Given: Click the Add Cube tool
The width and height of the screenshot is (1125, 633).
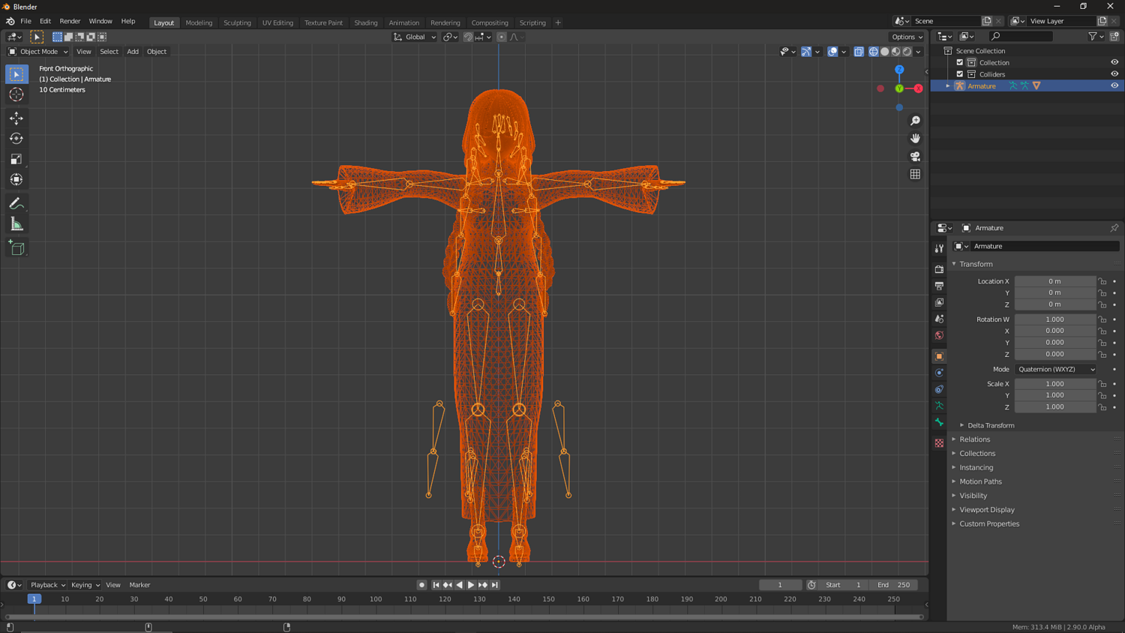Looking at the screenshot, I should pos(16,248).
